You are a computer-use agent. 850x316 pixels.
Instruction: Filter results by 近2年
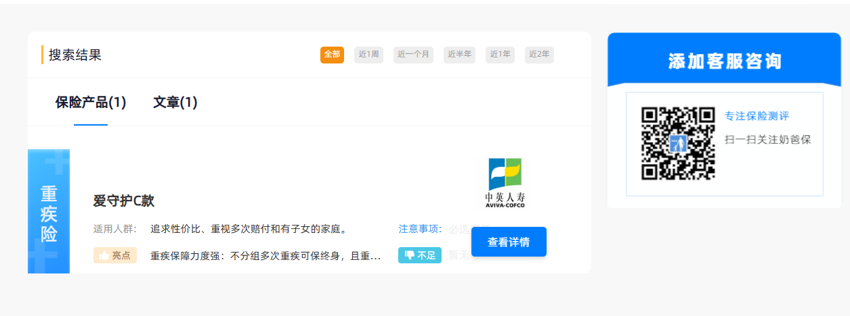pyautogui.click(x=539, y=55)
